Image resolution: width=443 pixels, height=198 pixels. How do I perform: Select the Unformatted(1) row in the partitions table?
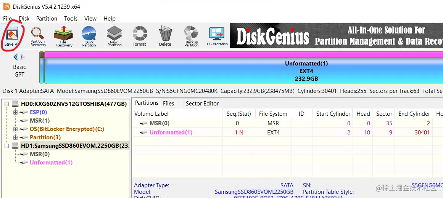coord(288,132)
